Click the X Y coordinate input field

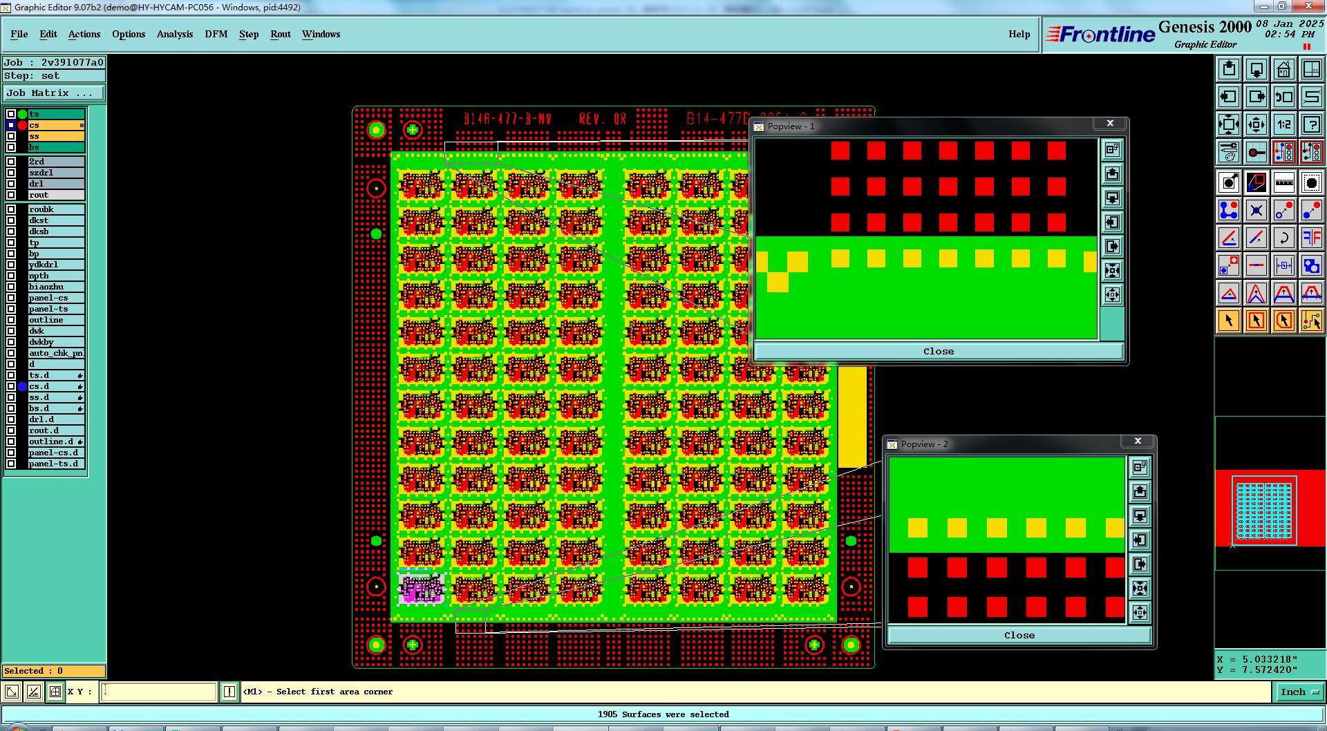pos(159,692)
